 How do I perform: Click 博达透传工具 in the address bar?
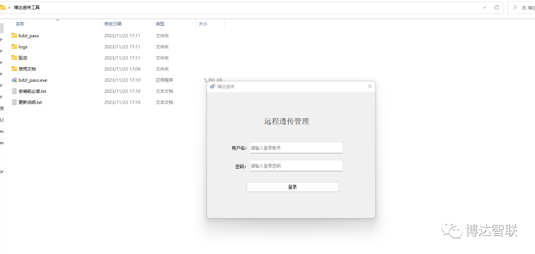pyautogui.click(x=27, y=7)
